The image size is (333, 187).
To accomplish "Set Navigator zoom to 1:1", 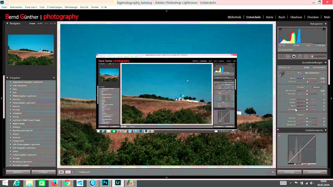I will (46, 24).
